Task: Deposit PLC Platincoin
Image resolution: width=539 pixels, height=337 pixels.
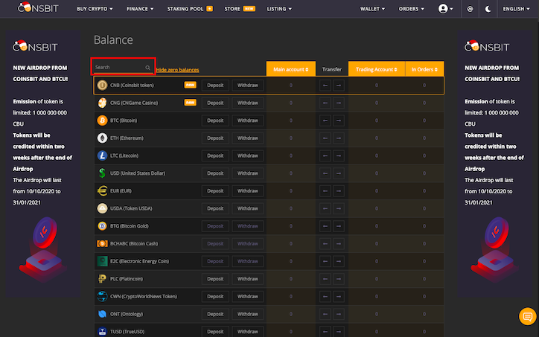Action: 215,279
